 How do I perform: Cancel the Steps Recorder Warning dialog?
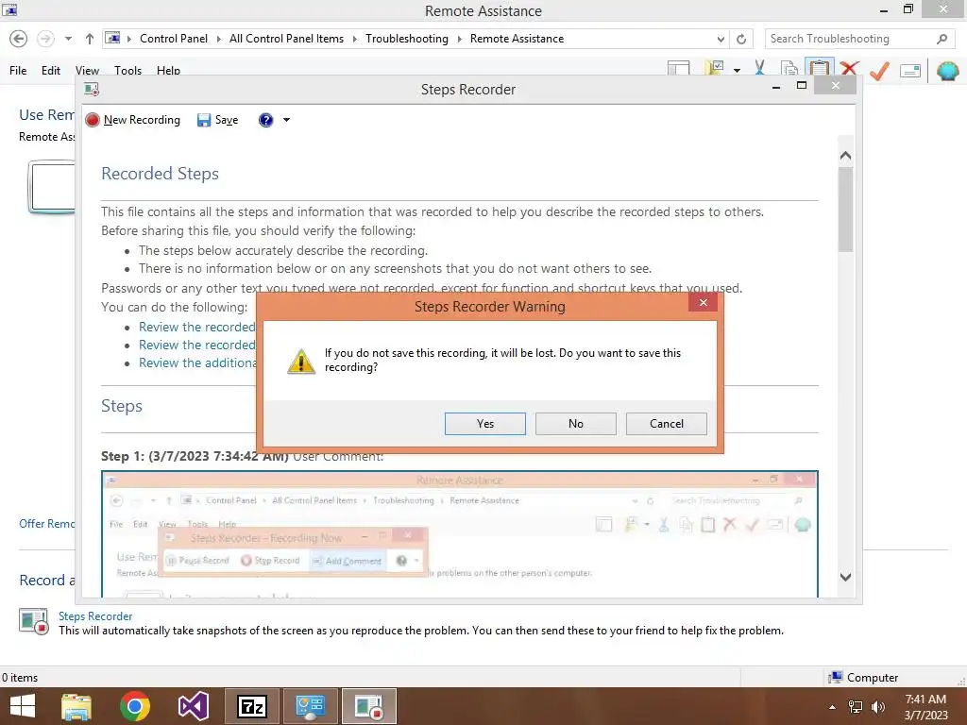tap(666, 424)
